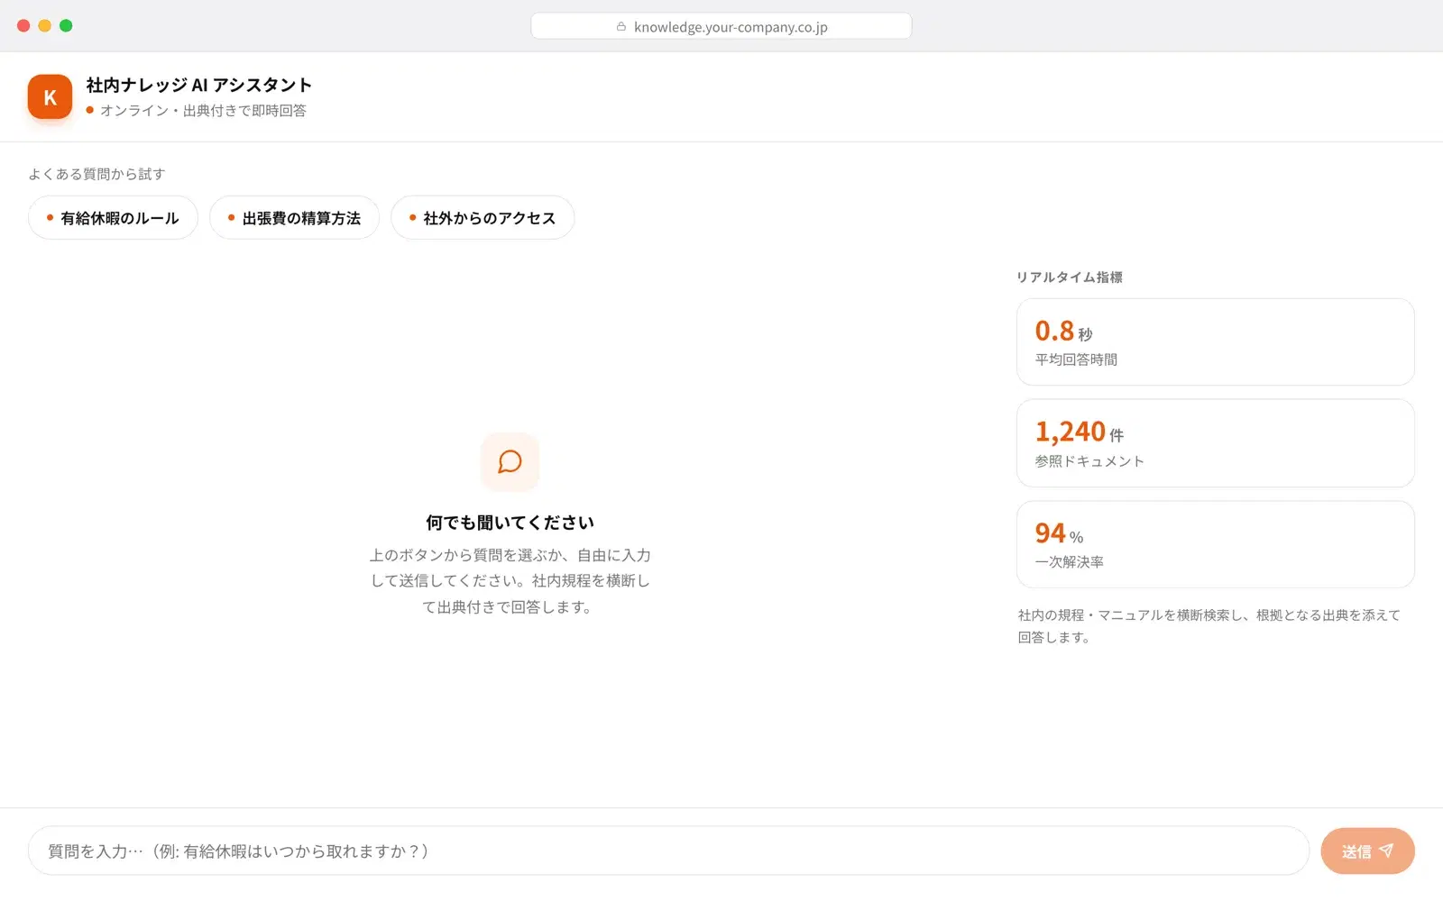Open the 一次解決率 94% metric card
Screen dimensions: 1443x901
1215,544
